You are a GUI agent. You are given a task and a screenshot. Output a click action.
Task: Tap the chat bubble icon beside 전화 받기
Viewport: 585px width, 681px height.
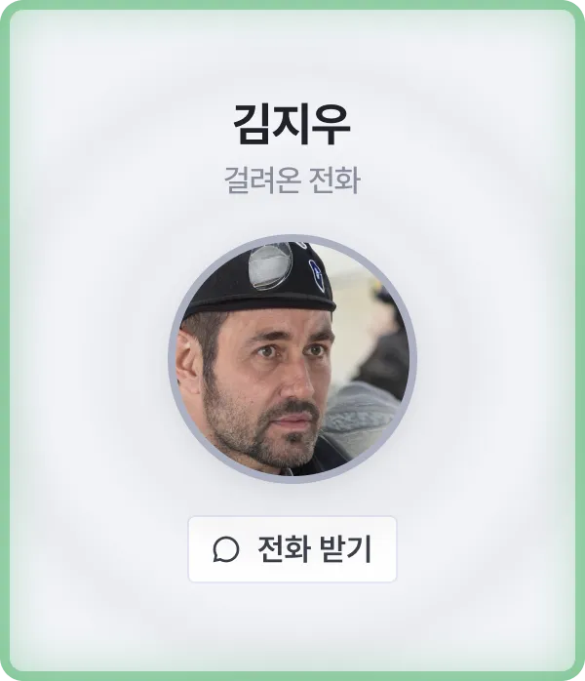(225, 549)
